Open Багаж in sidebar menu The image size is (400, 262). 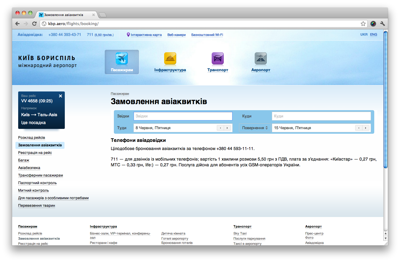24,160
